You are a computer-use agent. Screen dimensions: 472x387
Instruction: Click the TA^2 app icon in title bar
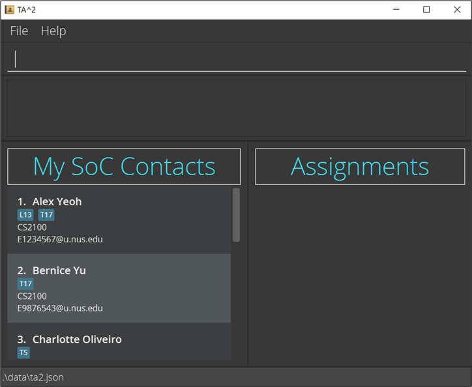10,10
